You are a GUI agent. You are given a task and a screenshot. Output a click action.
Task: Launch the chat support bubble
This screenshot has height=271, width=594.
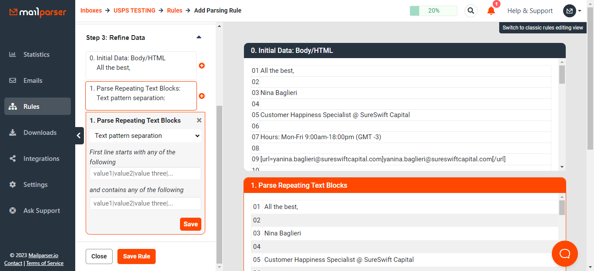click(x=564, y=253)
